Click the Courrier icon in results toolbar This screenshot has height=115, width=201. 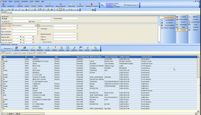click(47, 48)
